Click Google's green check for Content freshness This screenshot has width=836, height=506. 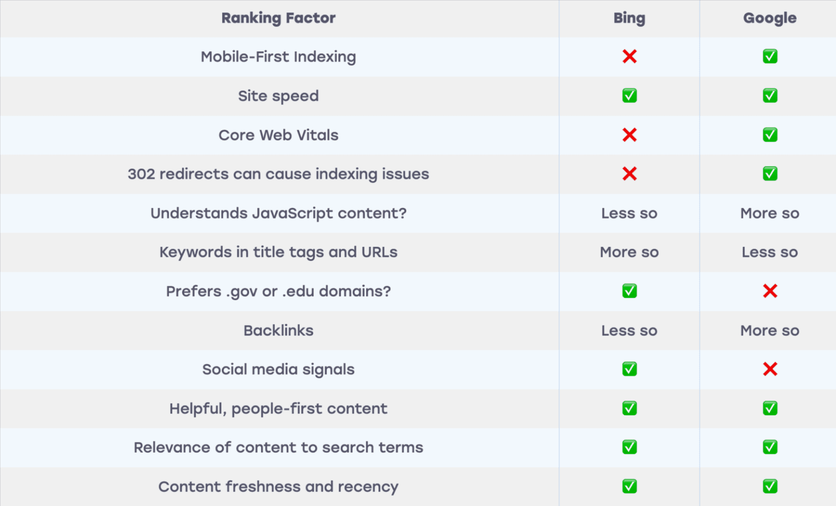coord(770,486)
